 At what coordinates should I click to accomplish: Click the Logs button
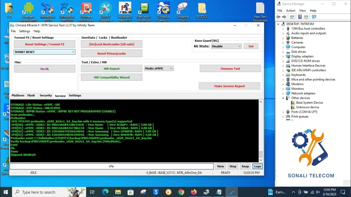(x=257, y=166)
